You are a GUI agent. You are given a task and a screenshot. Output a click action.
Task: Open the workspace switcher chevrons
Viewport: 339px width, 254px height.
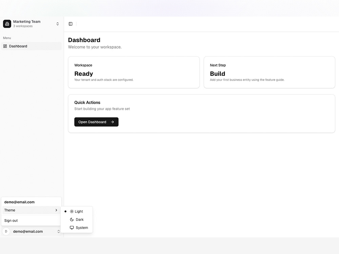(x=58, y=24)
